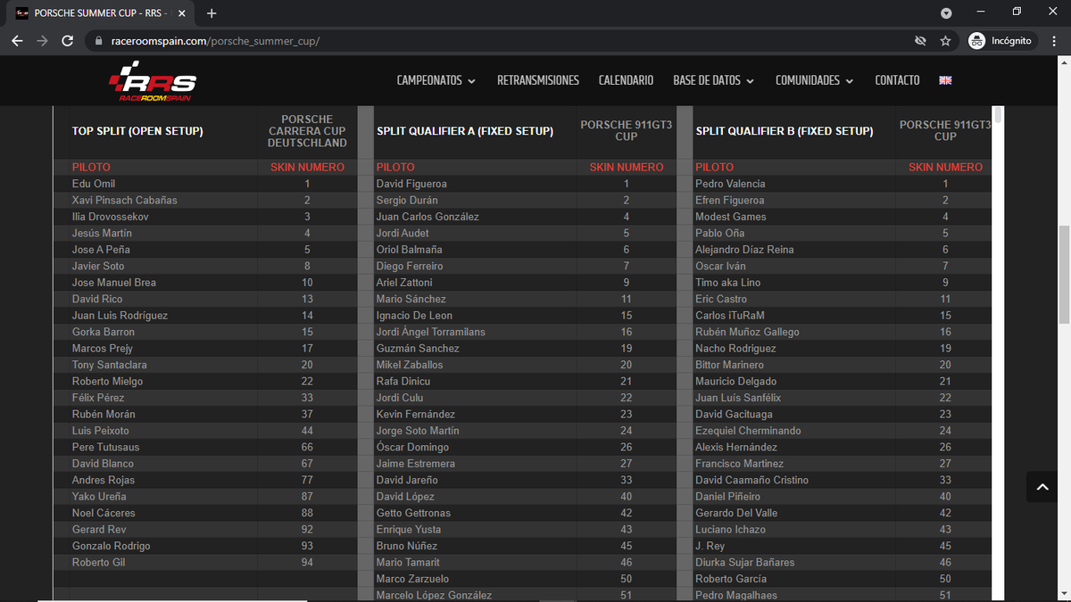Click the tracking-blocked eye icon in address bar
The width and height of the screenshot is (1071, 602).
(920, 41)
